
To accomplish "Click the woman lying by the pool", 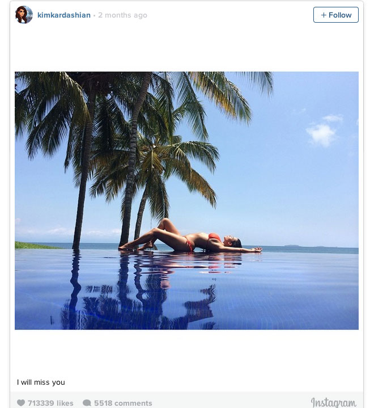I will (190, 237).
